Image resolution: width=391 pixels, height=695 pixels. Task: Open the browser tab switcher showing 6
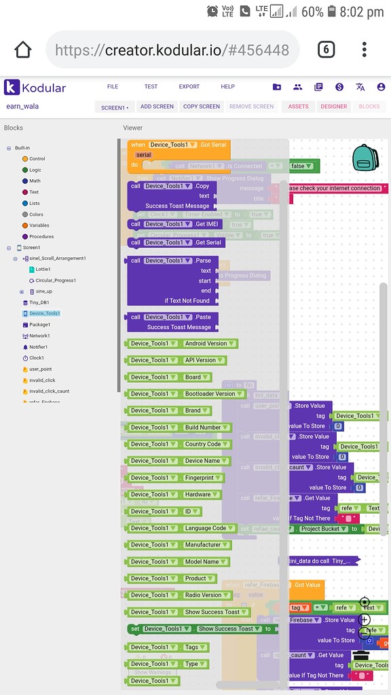pyautogui.click(x=326, y=50)
